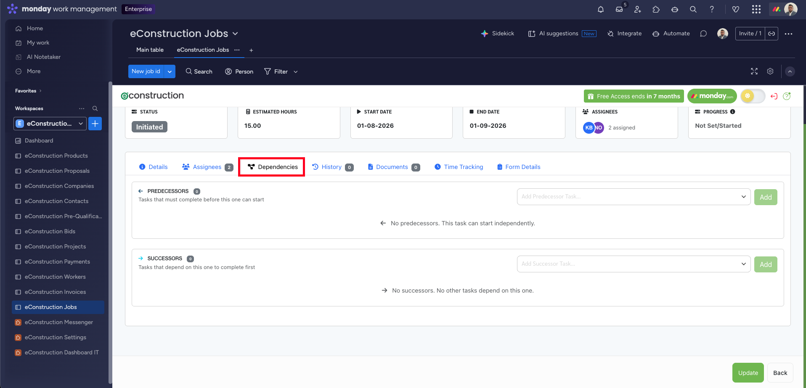The image size is (806, 388).
Task: Toggle the light/dark mode switch
Action: click(753, 96)
